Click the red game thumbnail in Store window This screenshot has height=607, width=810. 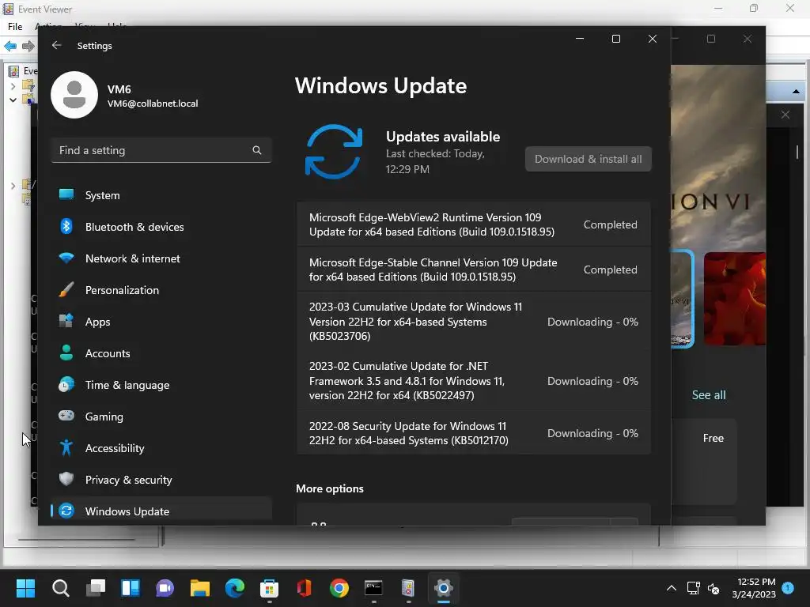(x=735, y=299)
